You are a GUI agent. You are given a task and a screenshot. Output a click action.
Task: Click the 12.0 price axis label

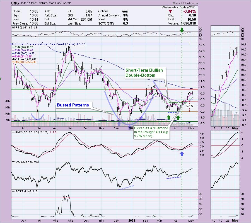tap(202, 75)
